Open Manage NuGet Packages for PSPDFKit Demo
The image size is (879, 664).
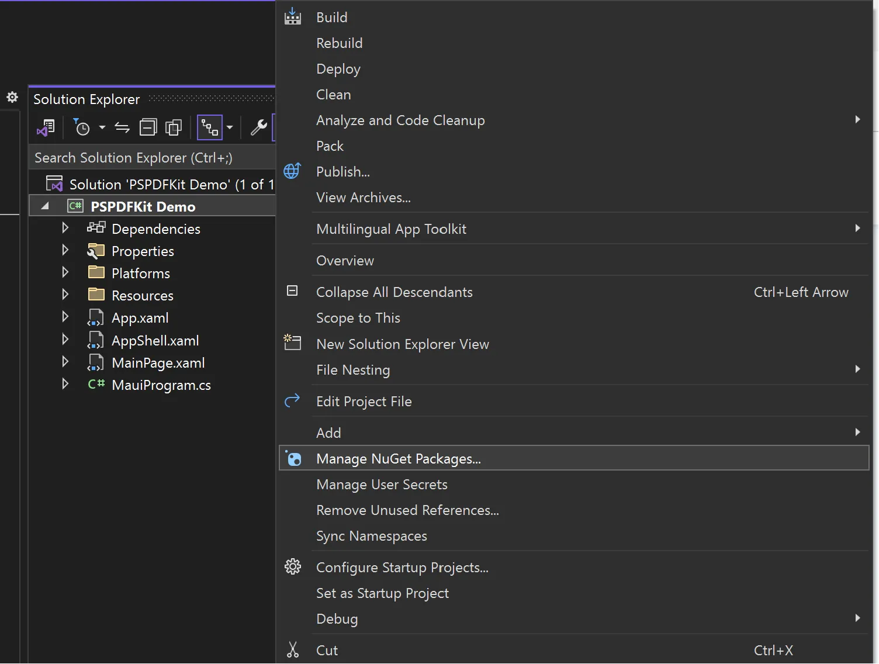(x=398, y=458)
